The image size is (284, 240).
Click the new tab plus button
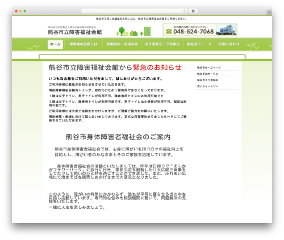coord(269,12)
